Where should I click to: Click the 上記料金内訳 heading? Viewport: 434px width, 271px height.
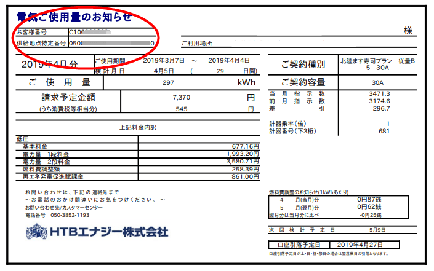[x=137, y=127]
